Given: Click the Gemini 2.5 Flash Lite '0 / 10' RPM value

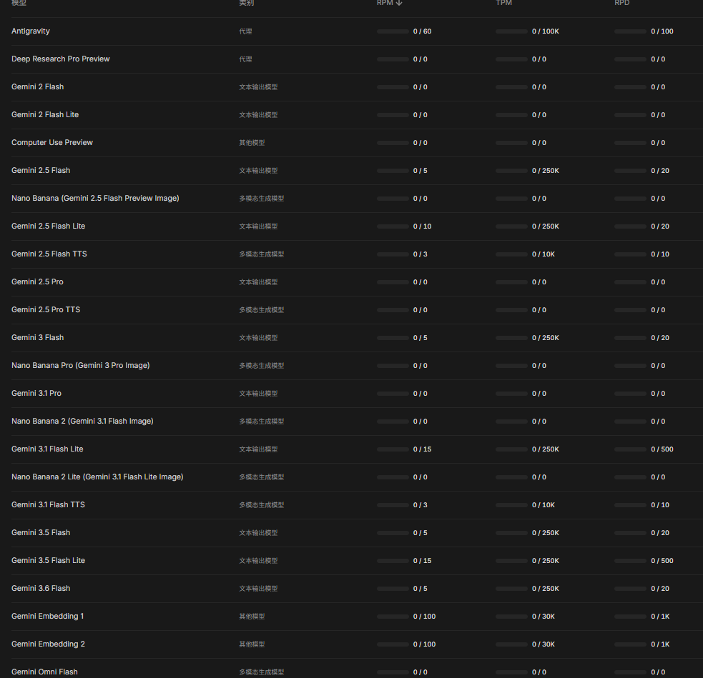Looking at the screenshot, I should coord(423,226).
